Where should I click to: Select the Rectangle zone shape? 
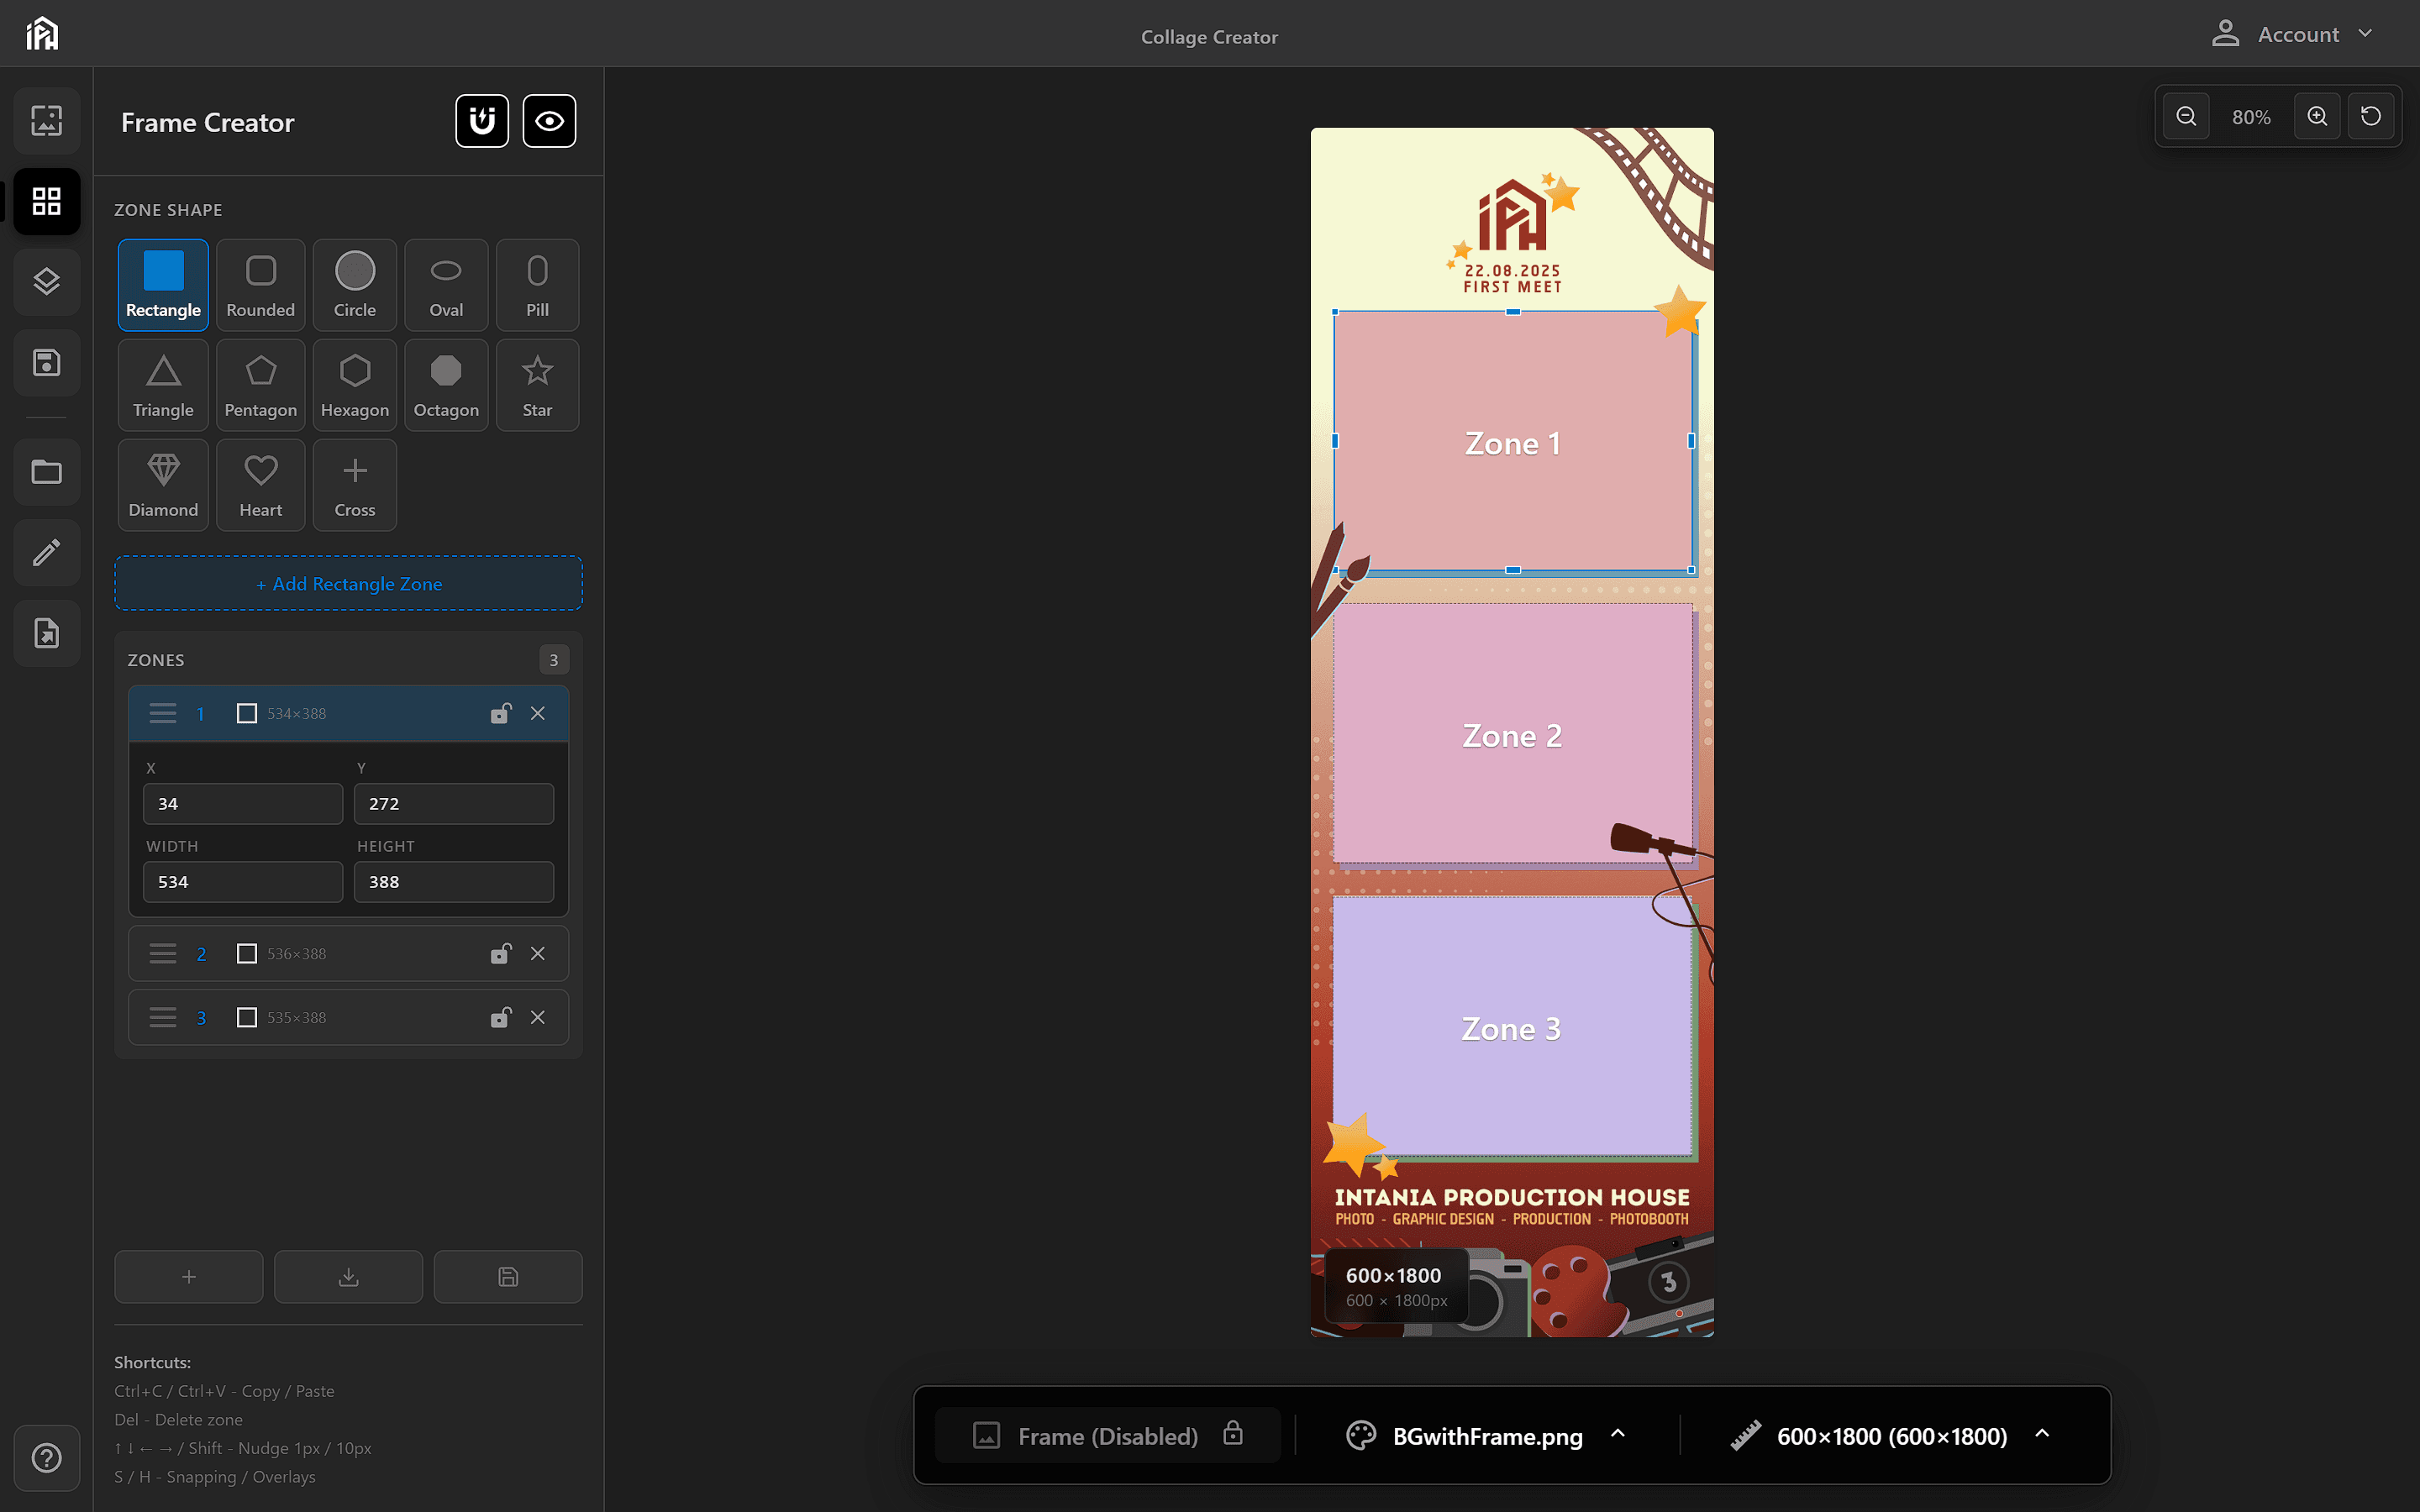(x=163, y=285)
